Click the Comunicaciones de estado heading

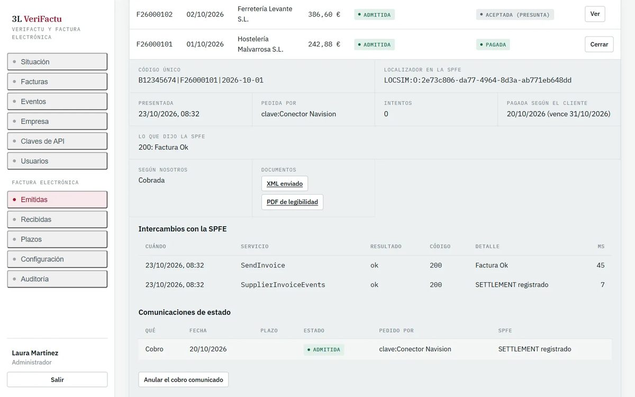185,312
